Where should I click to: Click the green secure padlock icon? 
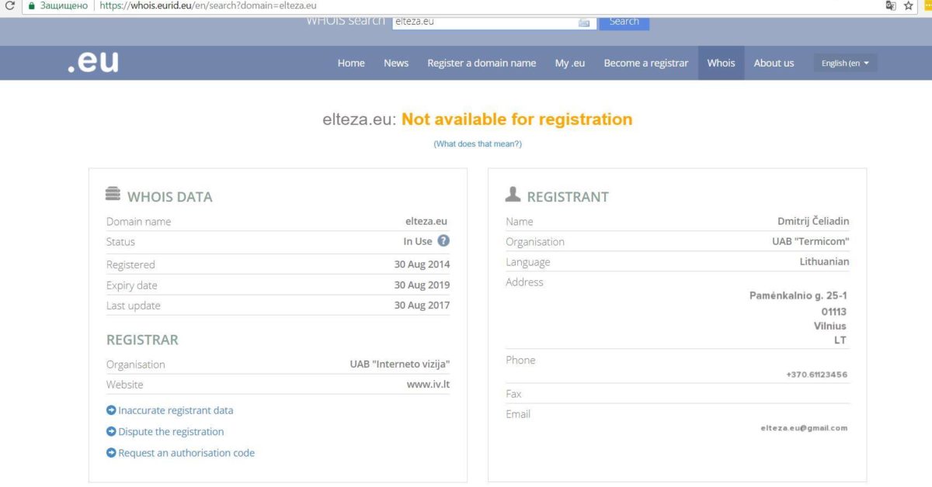(x=31, y=5)
